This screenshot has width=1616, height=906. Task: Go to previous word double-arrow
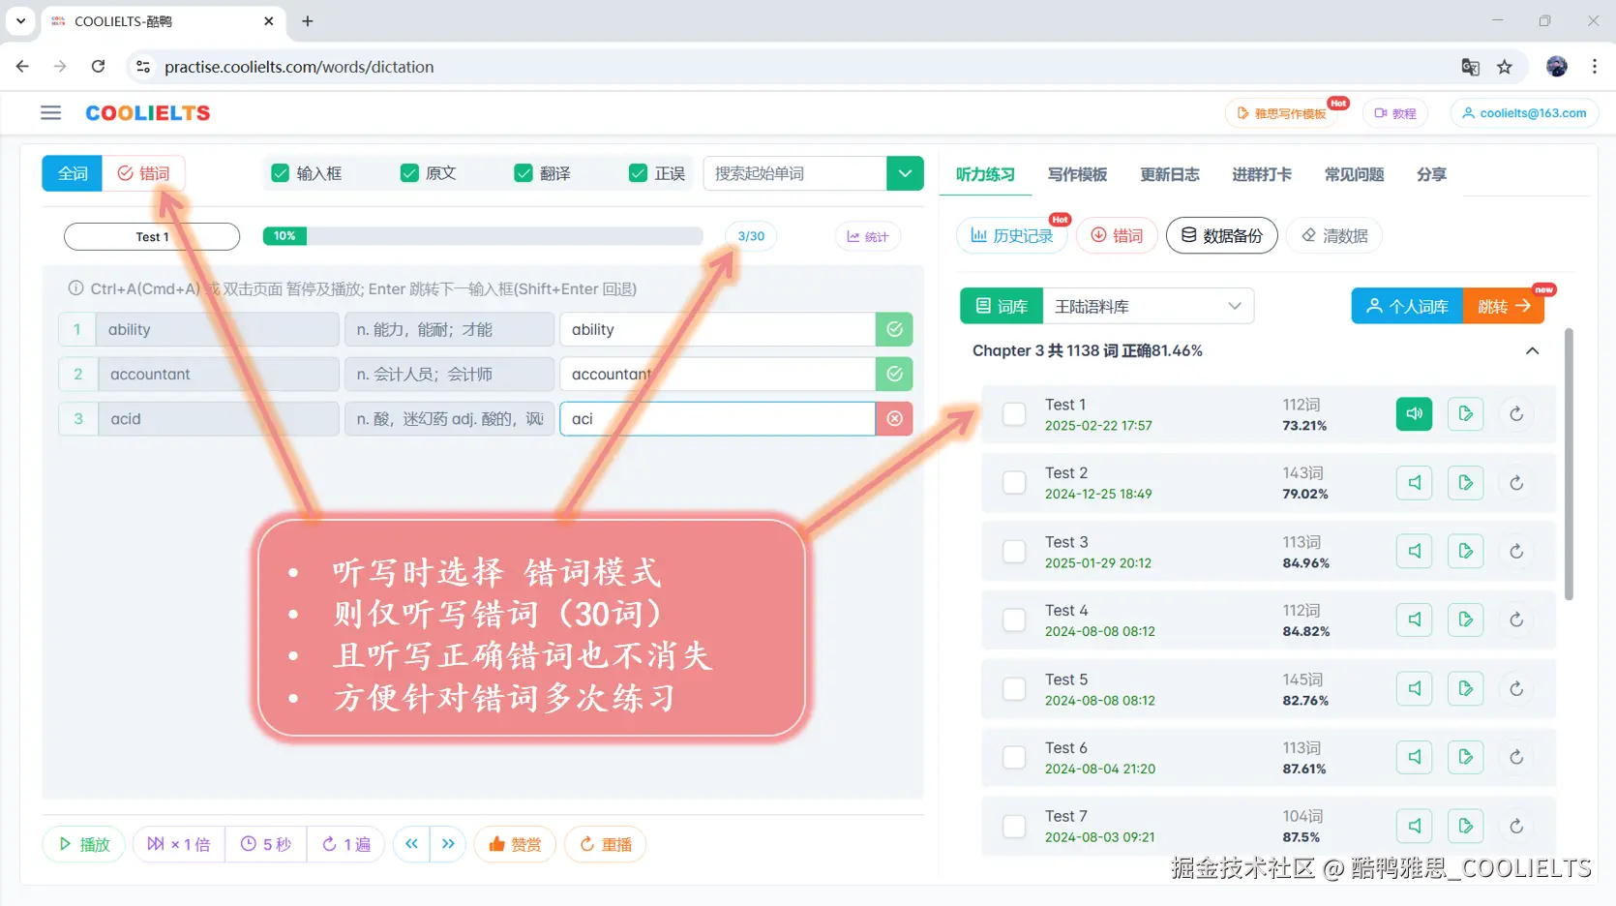tap(411, 844)
